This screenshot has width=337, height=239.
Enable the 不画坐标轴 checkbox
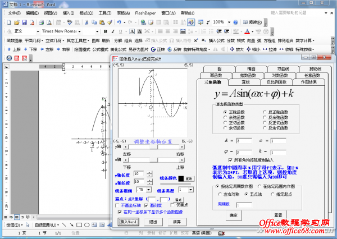tap(119, 205)
